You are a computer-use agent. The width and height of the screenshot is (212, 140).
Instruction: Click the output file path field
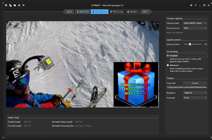click(187, 87)
